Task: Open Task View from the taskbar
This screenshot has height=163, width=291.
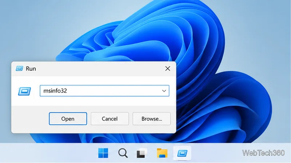Action: pos(142,153)
